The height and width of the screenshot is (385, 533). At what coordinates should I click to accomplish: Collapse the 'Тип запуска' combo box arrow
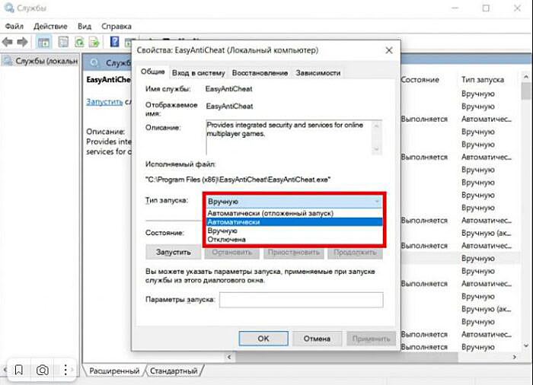(x=376, y=202)
